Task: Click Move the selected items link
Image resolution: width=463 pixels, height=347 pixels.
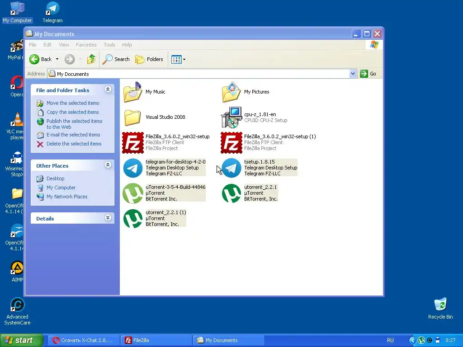Action: pos(73,103)
